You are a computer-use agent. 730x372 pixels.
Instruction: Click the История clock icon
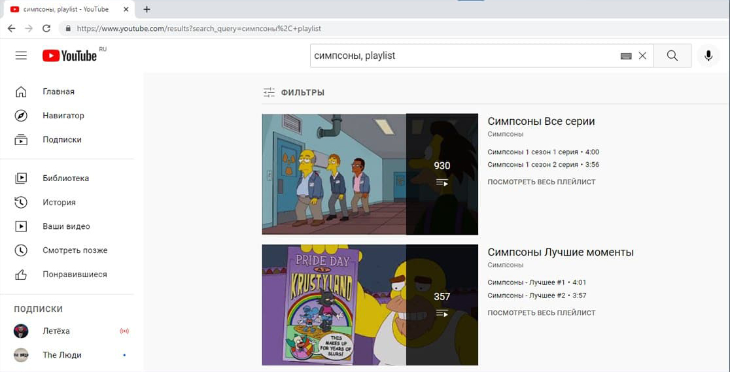click(x=21, y=202)
